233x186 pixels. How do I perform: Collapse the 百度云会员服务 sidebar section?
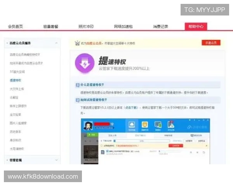[x=56, y=43]
